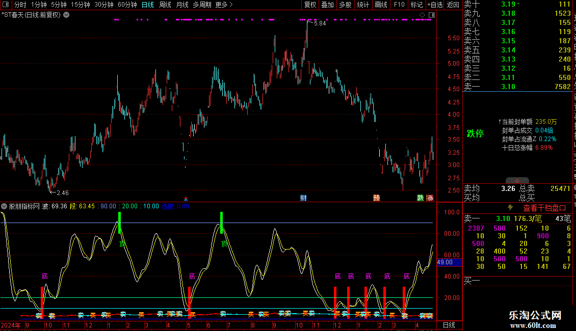Viewport: 576px width, 331px height.
Task: Click the 2024年 label on time axis
Action: pos(11,325)
